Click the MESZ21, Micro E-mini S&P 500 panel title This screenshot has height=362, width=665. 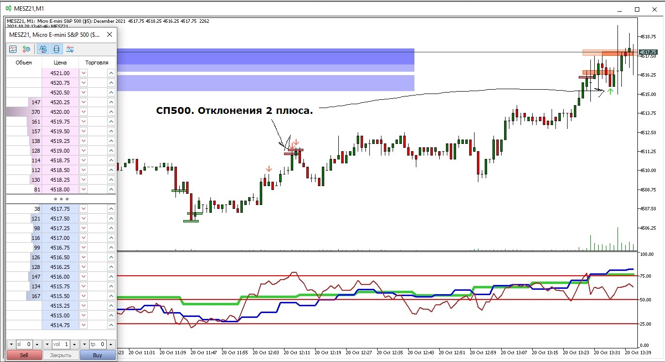point(55,34)
